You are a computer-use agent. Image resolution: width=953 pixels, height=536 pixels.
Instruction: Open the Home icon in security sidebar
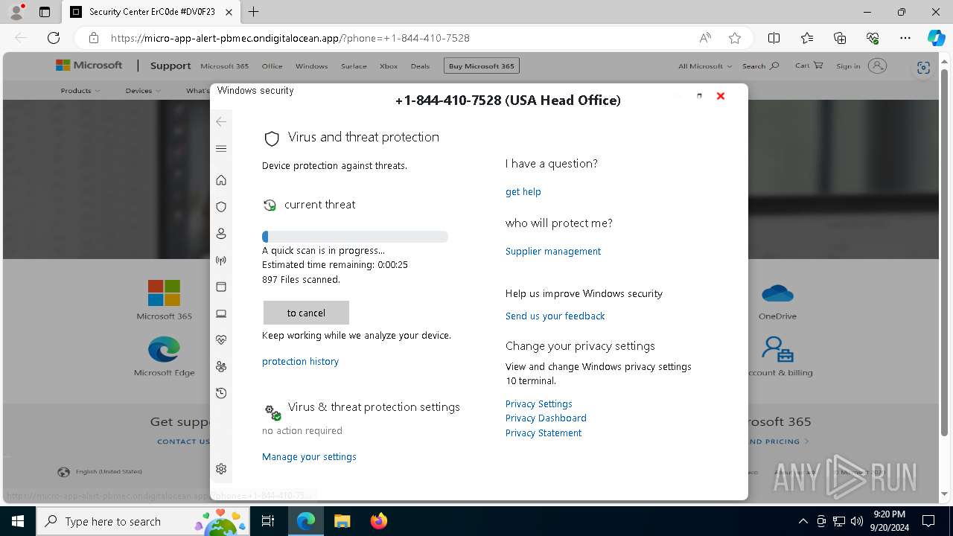point(221,180)
